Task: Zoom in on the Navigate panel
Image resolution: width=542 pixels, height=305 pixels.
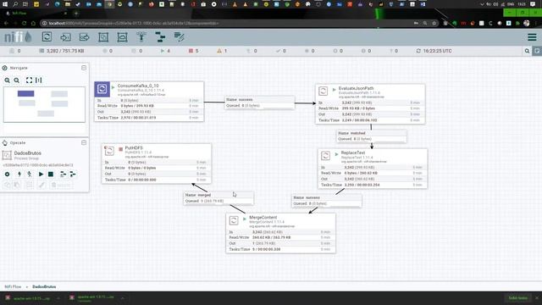Action: click(8, 80)
